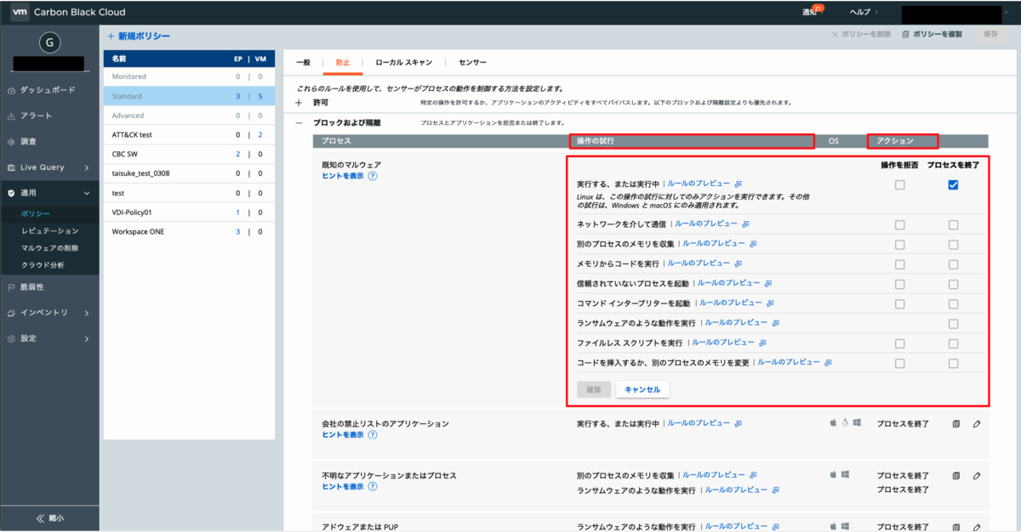The image size is (1021, 532).
Task: Select the Workspace ONE policy
Action: pos(189,231)
